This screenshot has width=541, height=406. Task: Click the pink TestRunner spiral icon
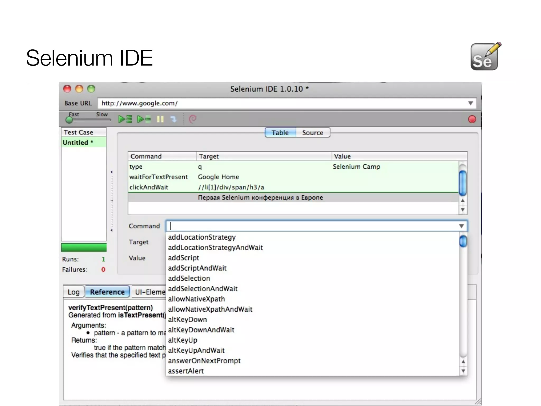[x=193, y=119]
